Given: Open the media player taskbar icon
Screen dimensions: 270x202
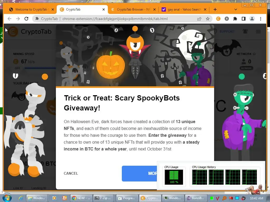Looking at the screenshot, I should pyautogui.click(x=54, y=198).
